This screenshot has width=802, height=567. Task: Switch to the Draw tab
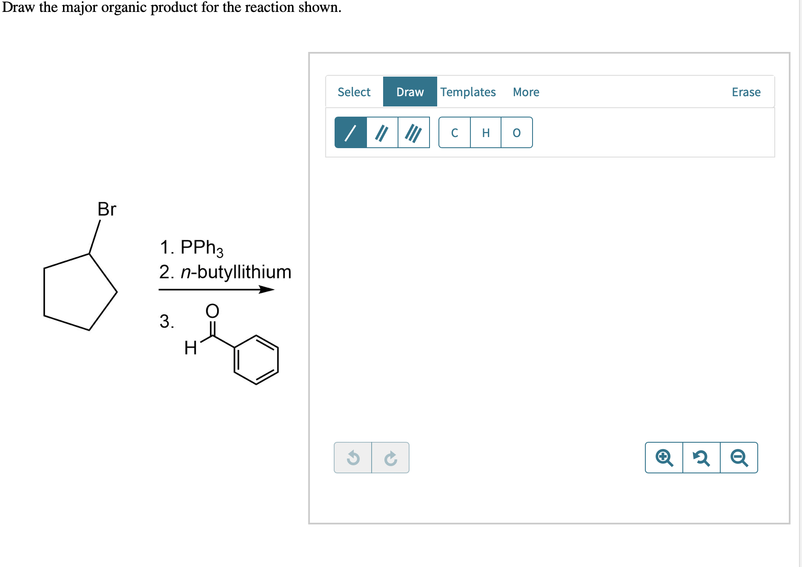pyautogui.click(x=410, y=92)
